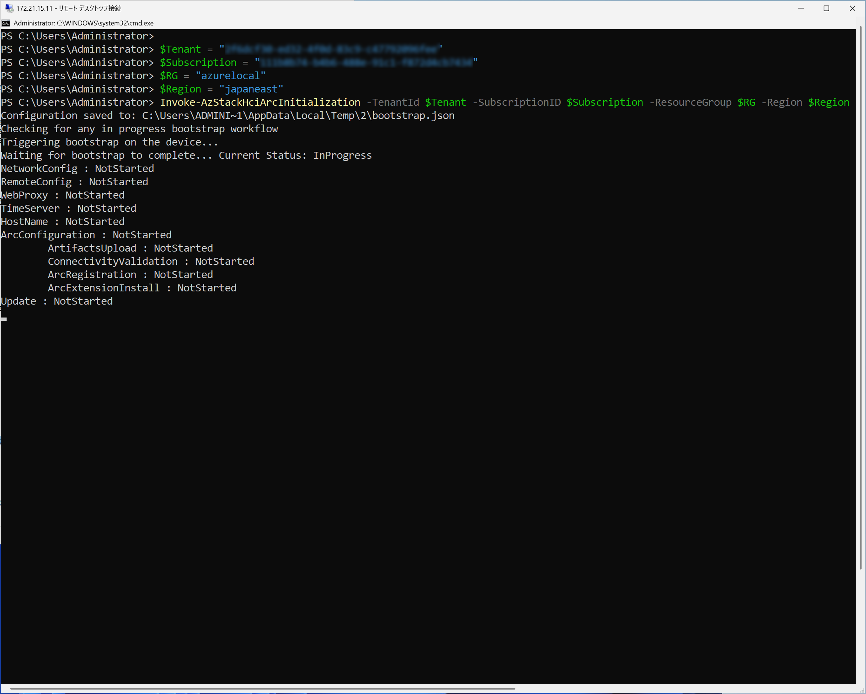The width and height of the screenshot is (866, 694).
Task: Click the "japaneast" region string
Action: (x=251, y=89)
